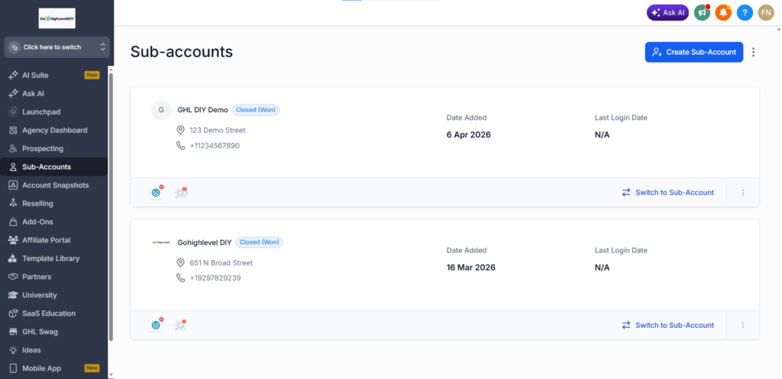Click the Ask AI purple button
Image resolution: width=782 pixels, height=379 pixels.
(667, 12)
